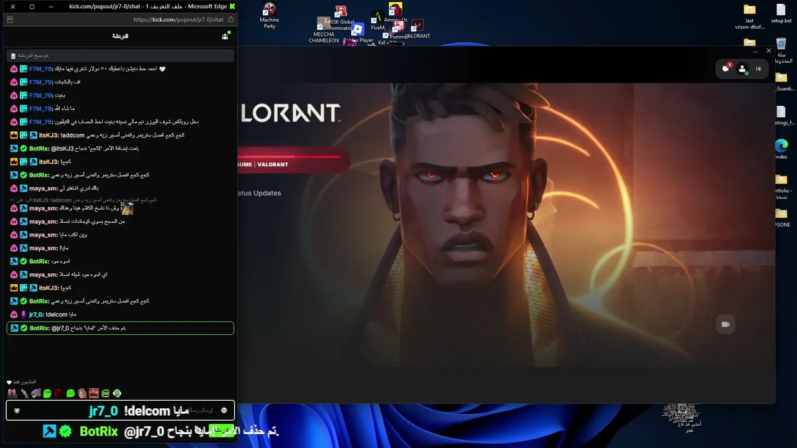Screen dimensions: 797x448
Task: Click jr7_0 username in !delcom message
Action: pyautogui.click(x=36, y=315)
